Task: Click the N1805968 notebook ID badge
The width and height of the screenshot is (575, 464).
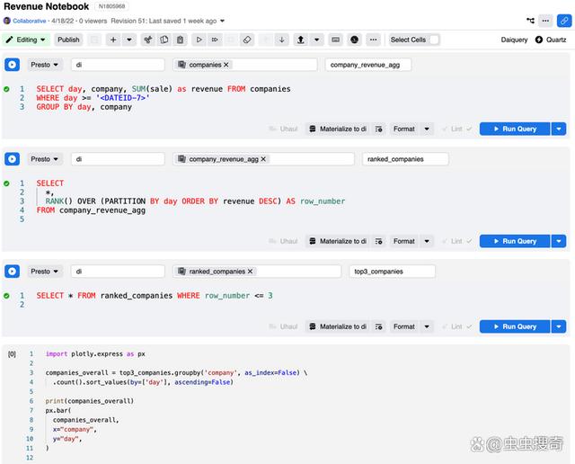Action: click(111, 6)
